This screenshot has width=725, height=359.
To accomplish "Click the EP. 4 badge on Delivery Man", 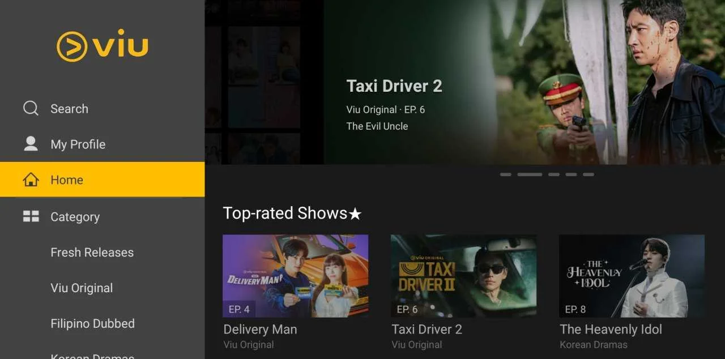I will tap(239, 309).
